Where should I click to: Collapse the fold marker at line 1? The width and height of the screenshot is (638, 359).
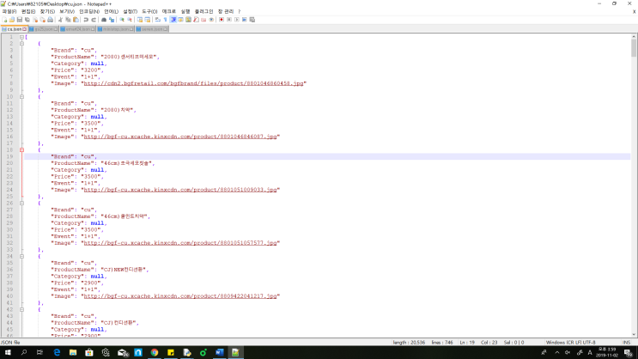[22, 37]
